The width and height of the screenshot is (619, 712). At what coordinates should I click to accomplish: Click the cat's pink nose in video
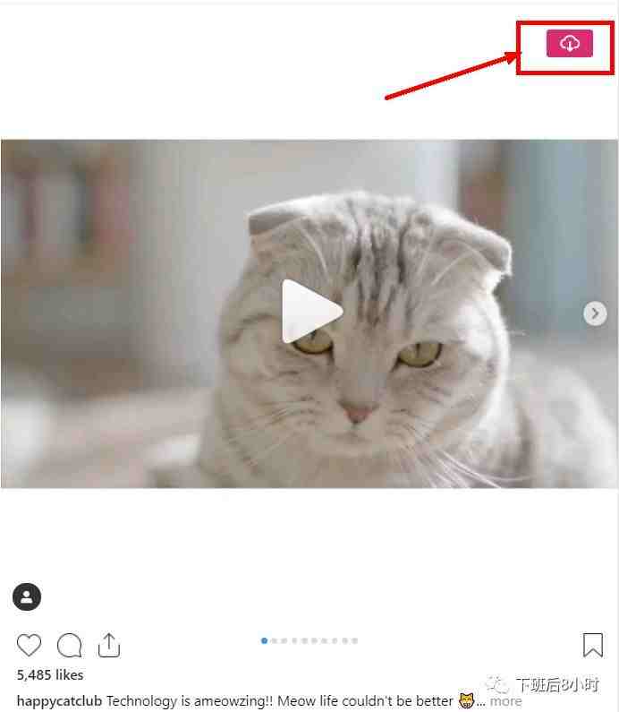coord(356,412)
